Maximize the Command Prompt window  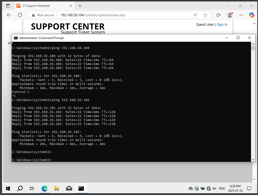238,38
